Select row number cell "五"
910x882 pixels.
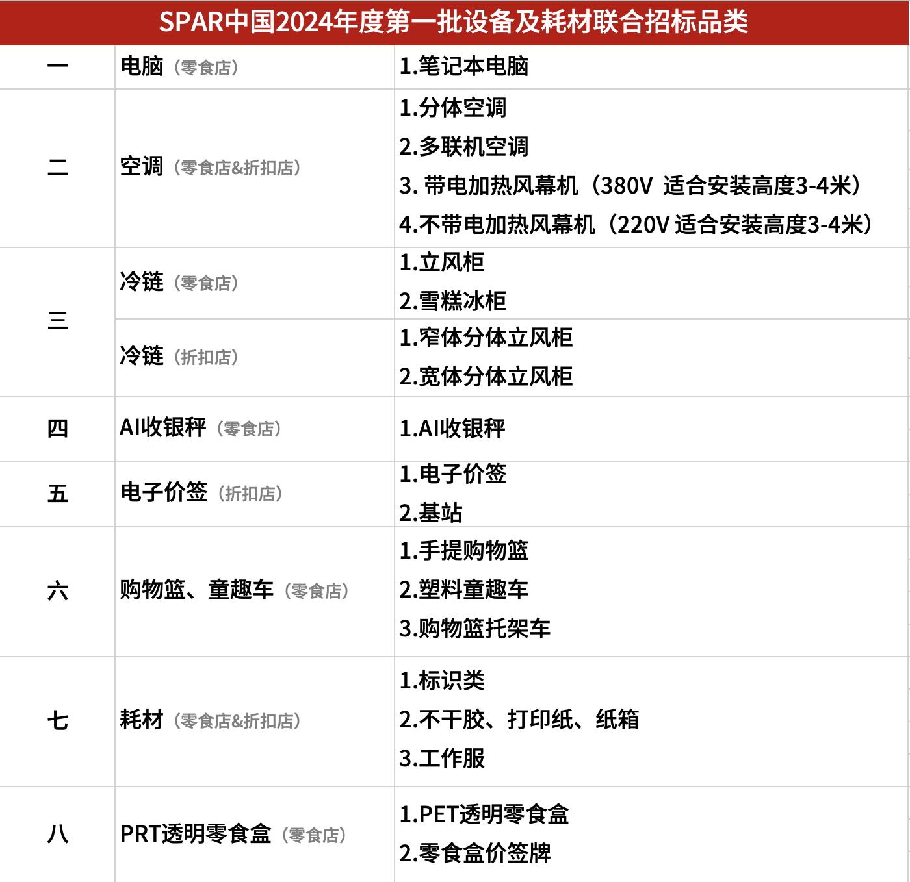[58, 494]
